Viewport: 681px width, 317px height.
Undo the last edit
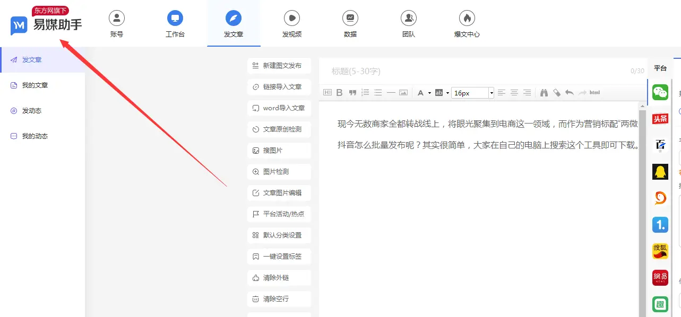click(570, 93)
